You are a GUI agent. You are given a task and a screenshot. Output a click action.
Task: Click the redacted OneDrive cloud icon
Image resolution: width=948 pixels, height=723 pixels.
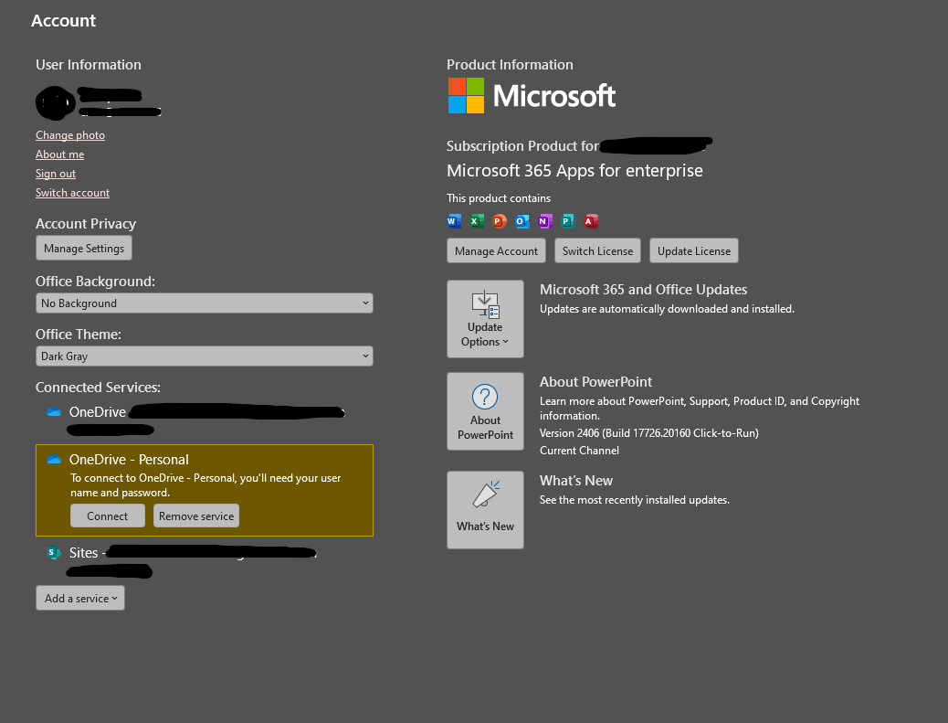point(54,412)
